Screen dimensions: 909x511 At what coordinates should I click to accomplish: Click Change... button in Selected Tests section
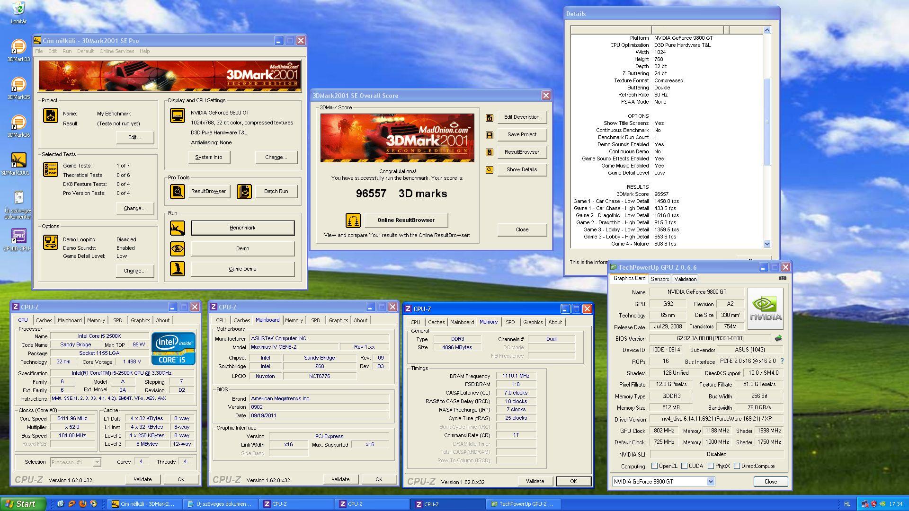[135, 209]
